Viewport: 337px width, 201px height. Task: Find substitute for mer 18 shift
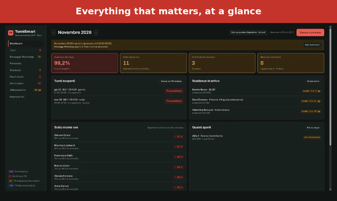click(x=174, y=101)
